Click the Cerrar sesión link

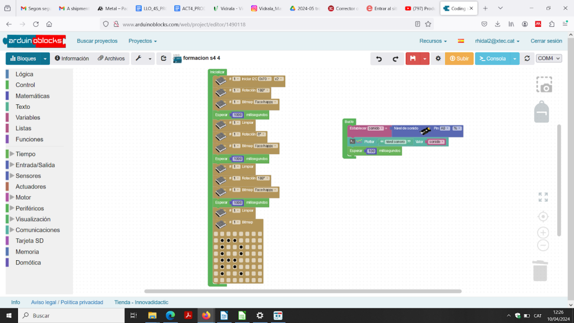[x=546, y=41]
